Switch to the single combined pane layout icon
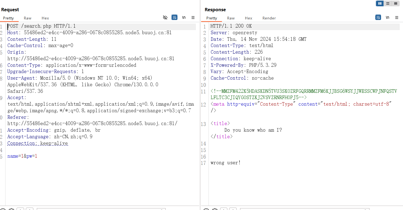 coord(396,4)
